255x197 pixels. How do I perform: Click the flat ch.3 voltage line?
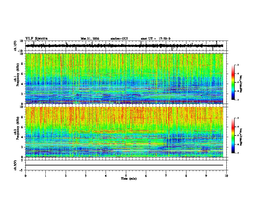click(x=124, y=165)
